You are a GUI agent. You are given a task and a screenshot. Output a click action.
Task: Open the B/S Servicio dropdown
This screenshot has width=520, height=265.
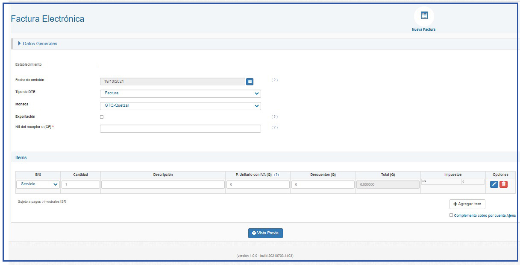click(x=38, y=184)
